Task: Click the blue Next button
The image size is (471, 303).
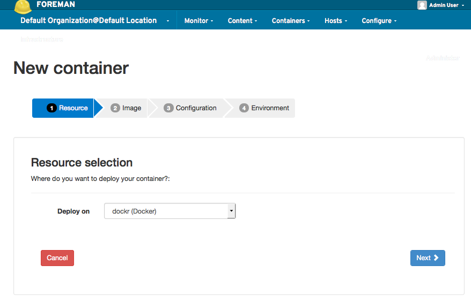Action: (x=427, y=258)
